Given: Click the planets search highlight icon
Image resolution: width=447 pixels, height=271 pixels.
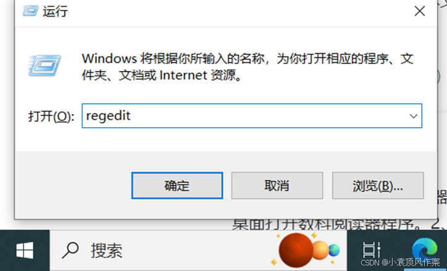Looking at the screenshot, I should [306, 249].
